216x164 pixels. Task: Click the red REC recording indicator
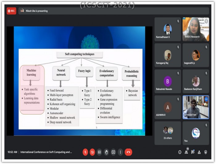(x=11, y=11)
